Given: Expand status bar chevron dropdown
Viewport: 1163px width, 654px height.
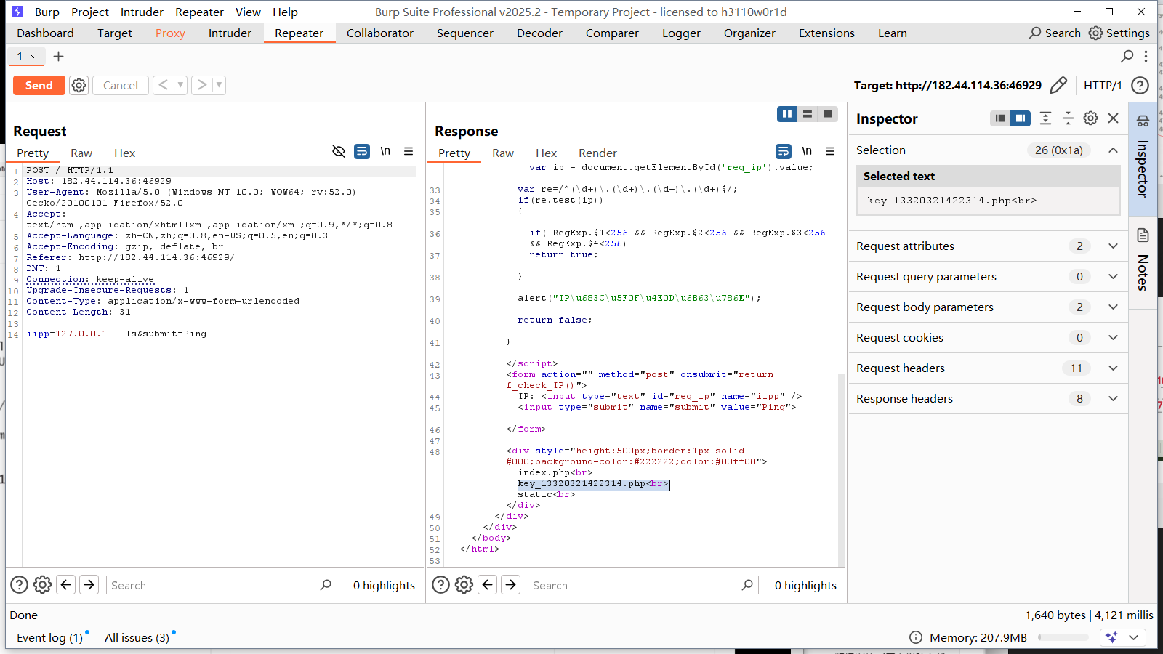Looking at the screenshot, I should (x=1134, y=637).
